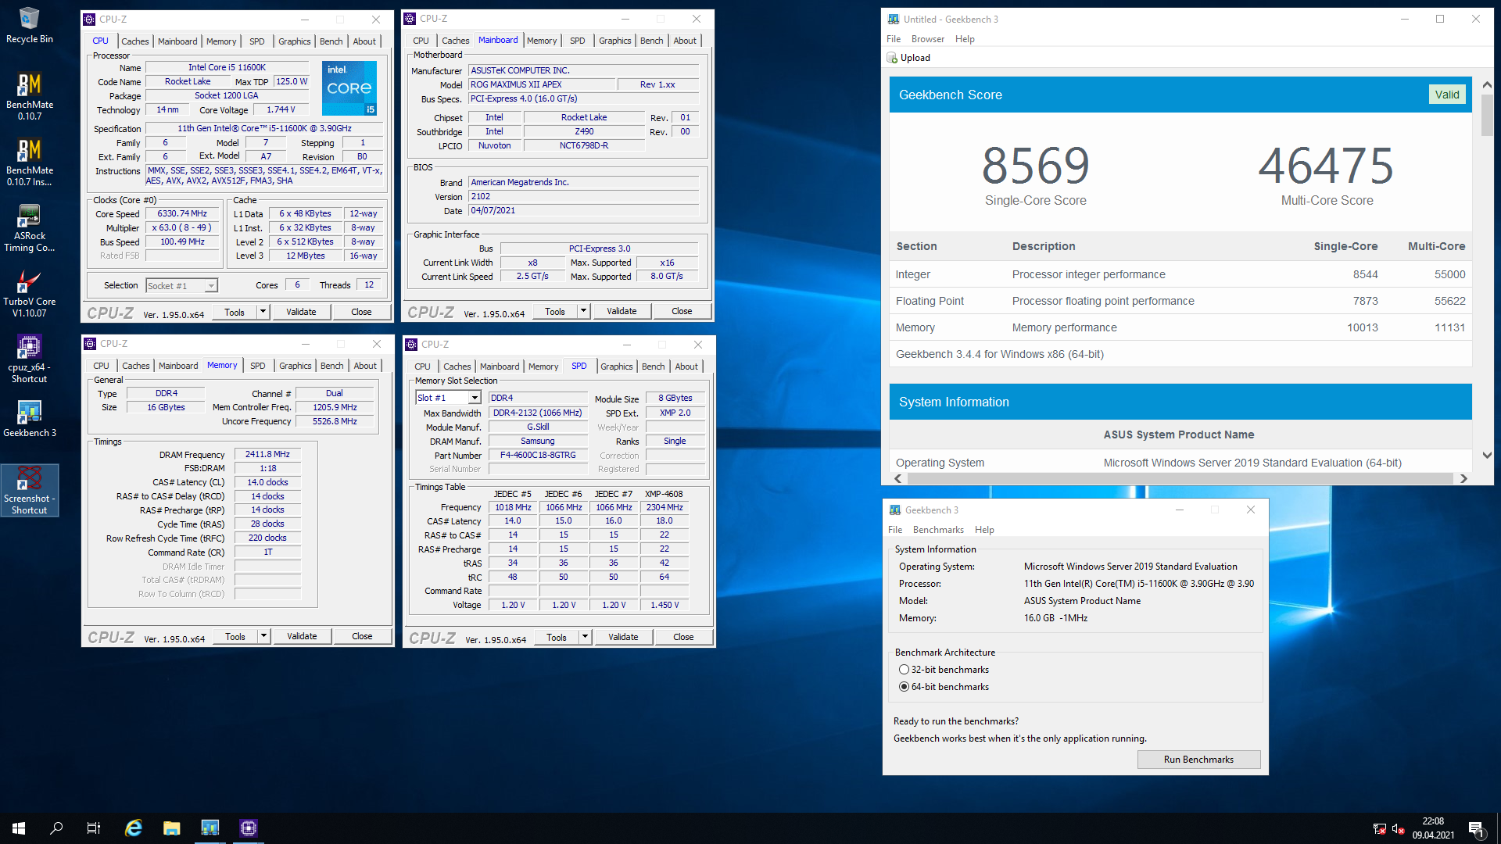Open About tab in SPD window
The width and height of the screenshot is (1501, 844).
pyautogui.click(x=687, y=367)
